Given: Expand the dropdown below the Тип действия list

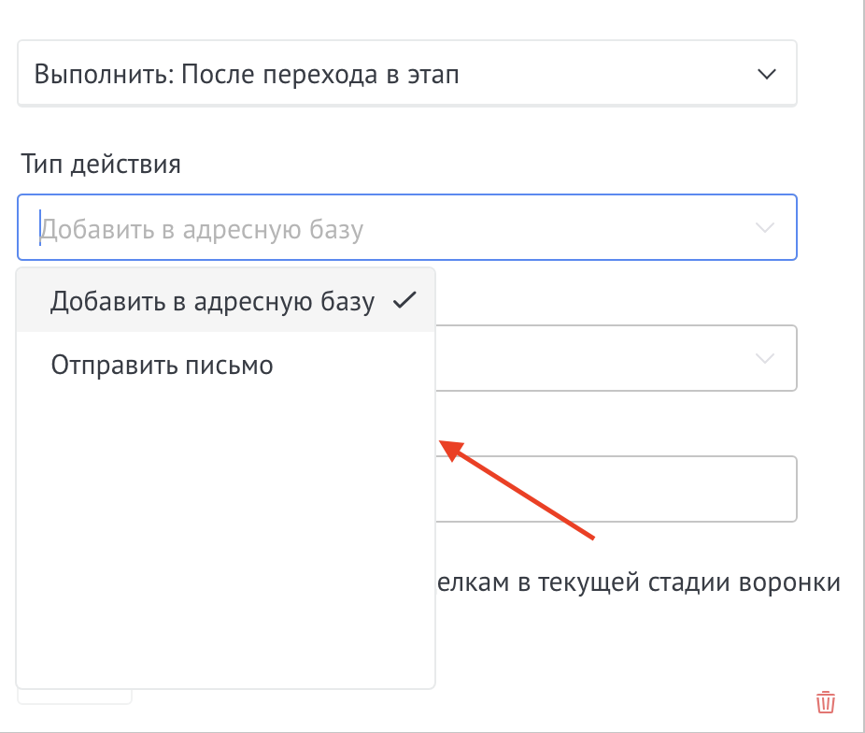Looking at the screenshot, I should (617, 358).
